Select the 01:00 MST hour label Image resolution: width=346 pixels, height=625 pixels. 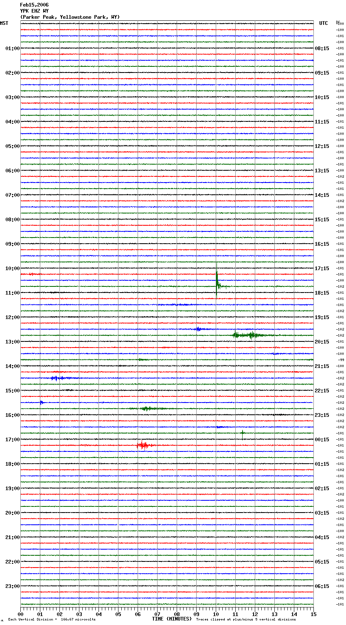click(x=13, y=48)
